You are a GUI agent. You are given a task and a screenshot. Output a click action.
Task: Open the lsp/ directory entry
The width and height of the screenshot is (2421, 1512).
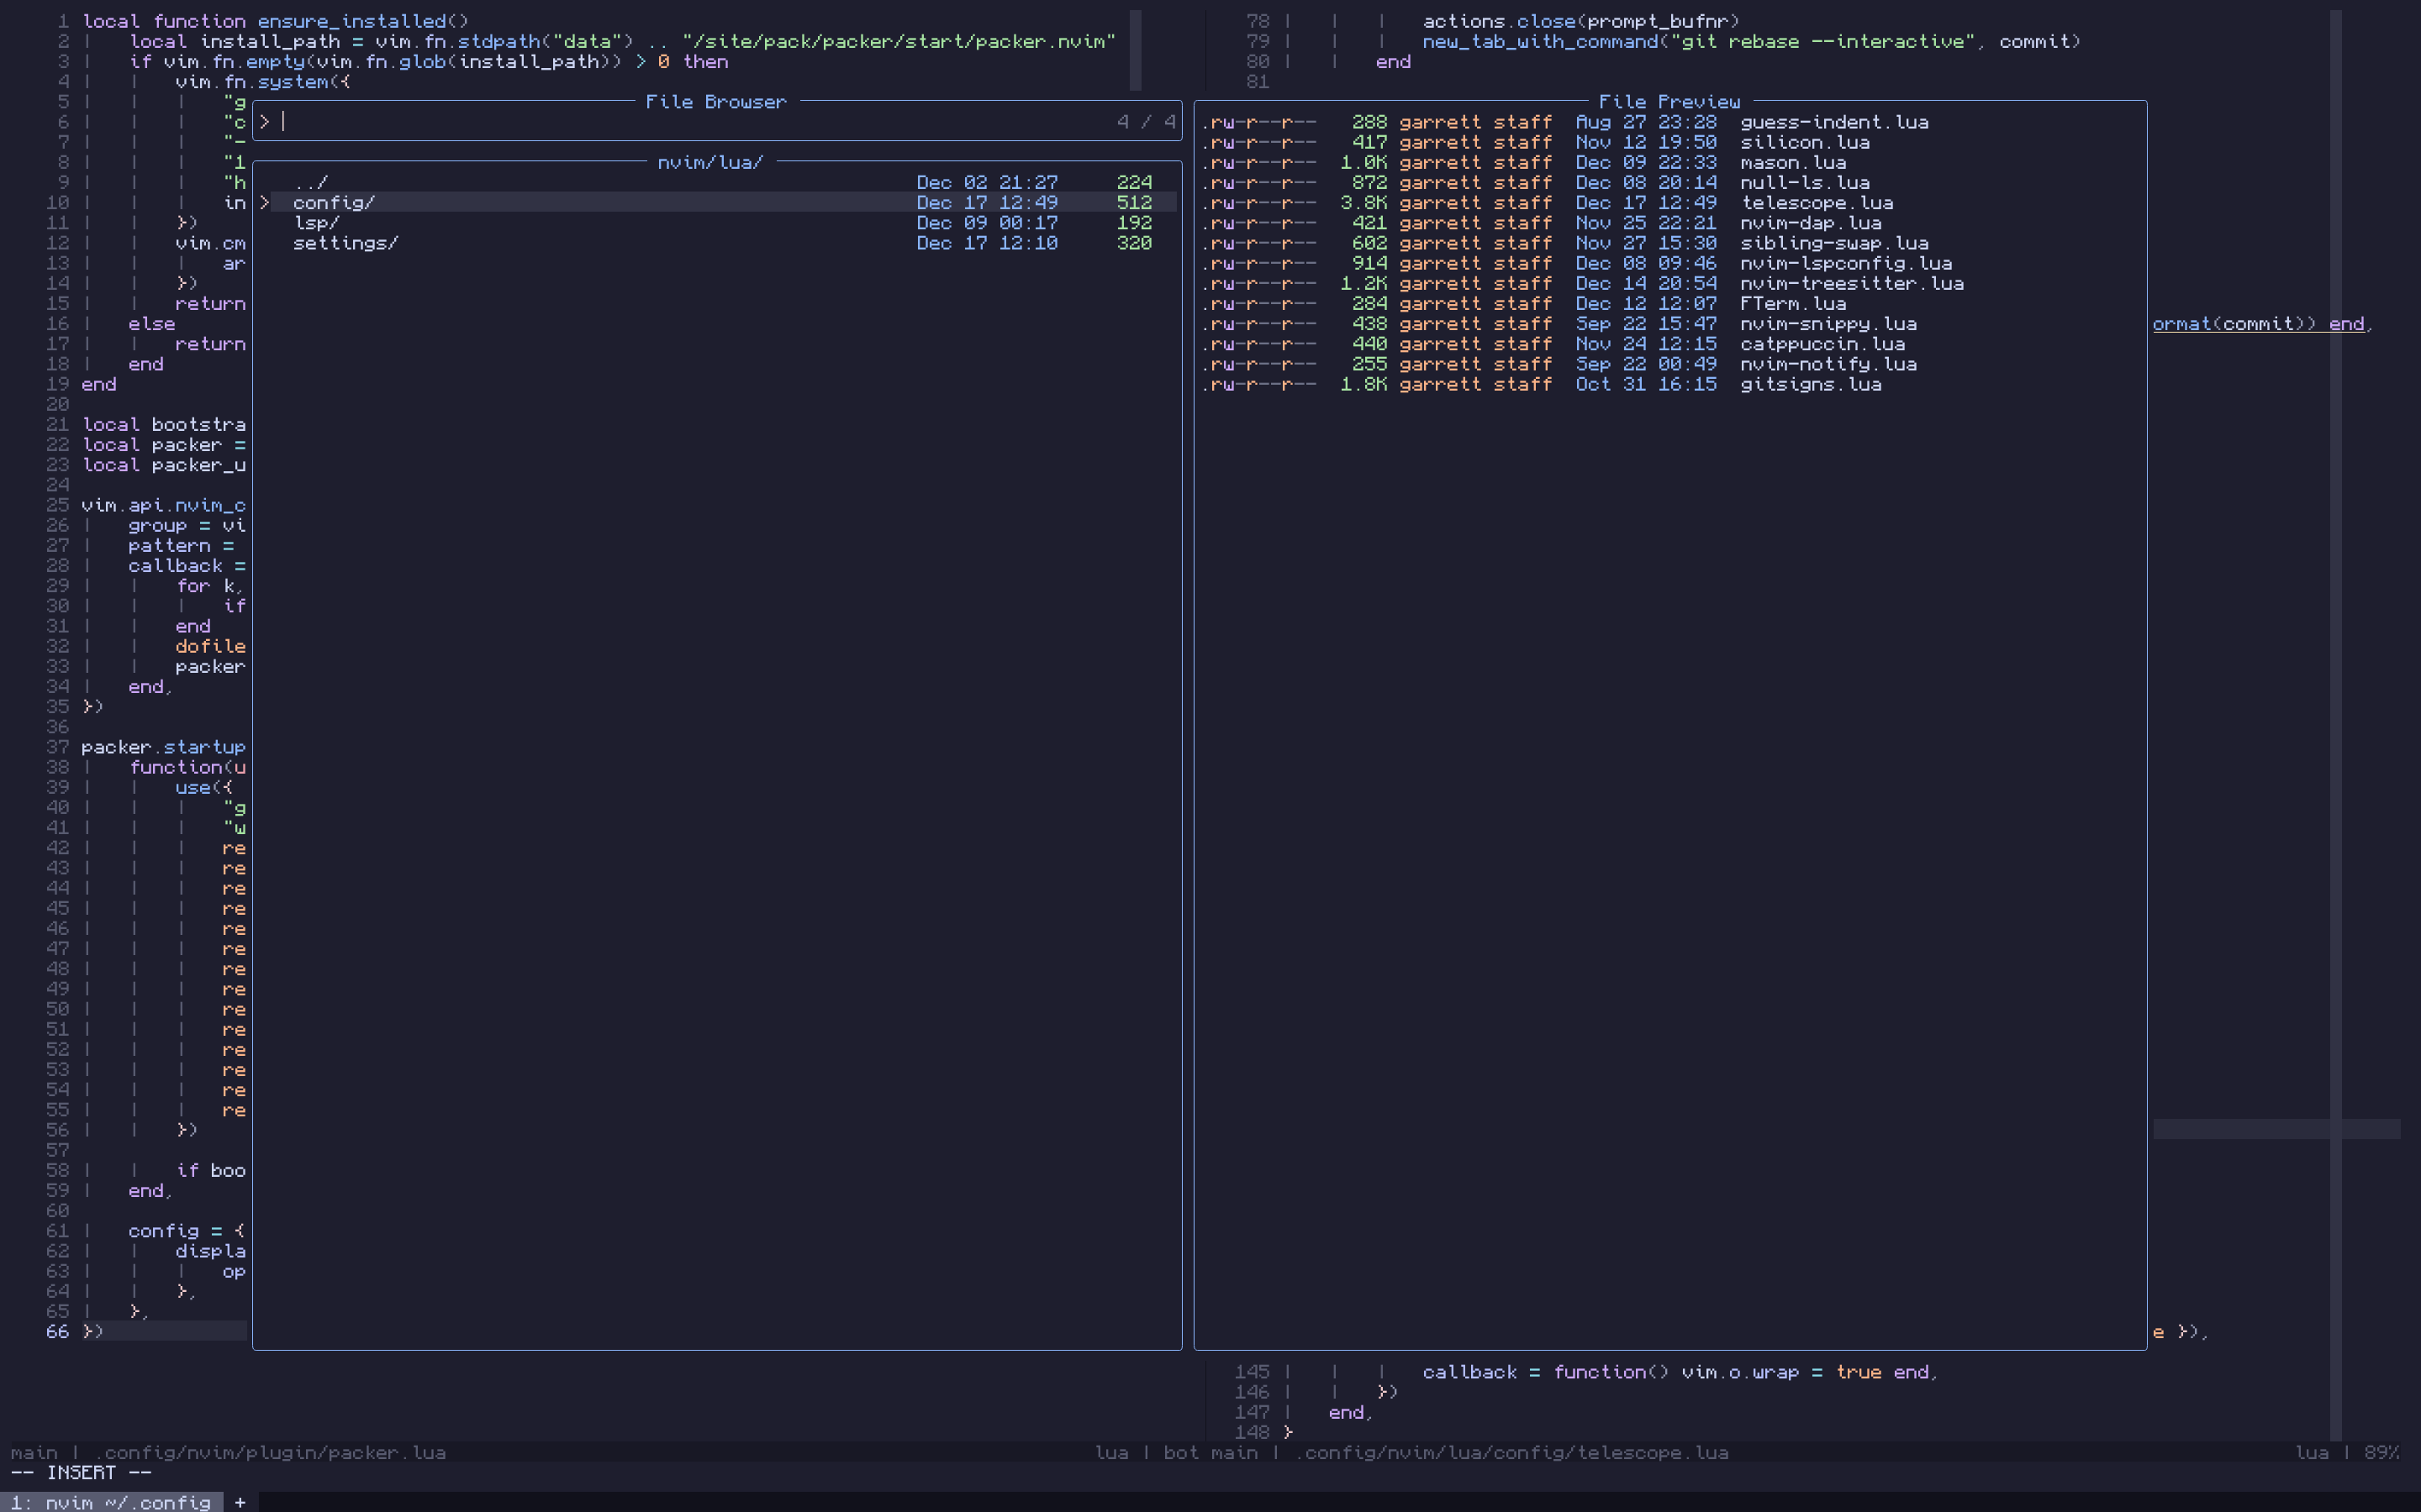[316, 223]
